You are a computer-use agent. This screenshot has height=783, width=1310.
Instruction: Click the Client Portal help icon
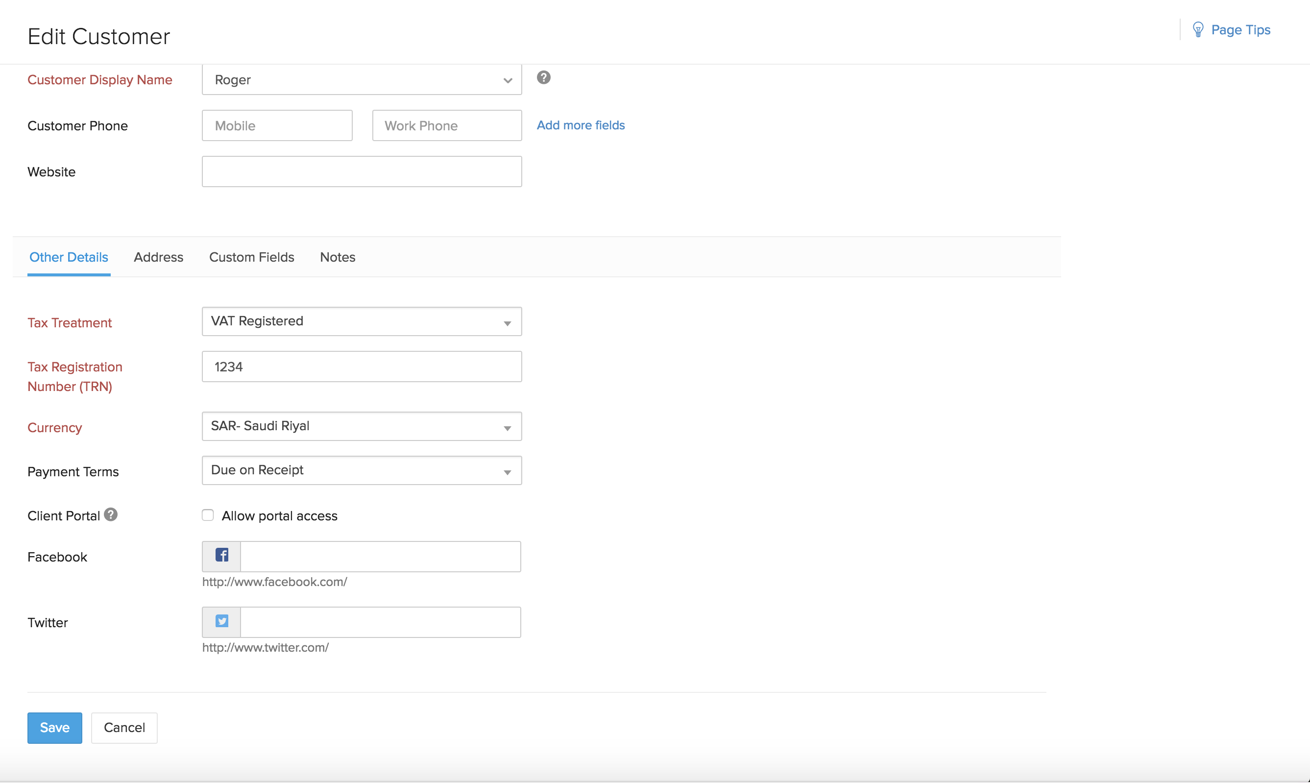111,514
